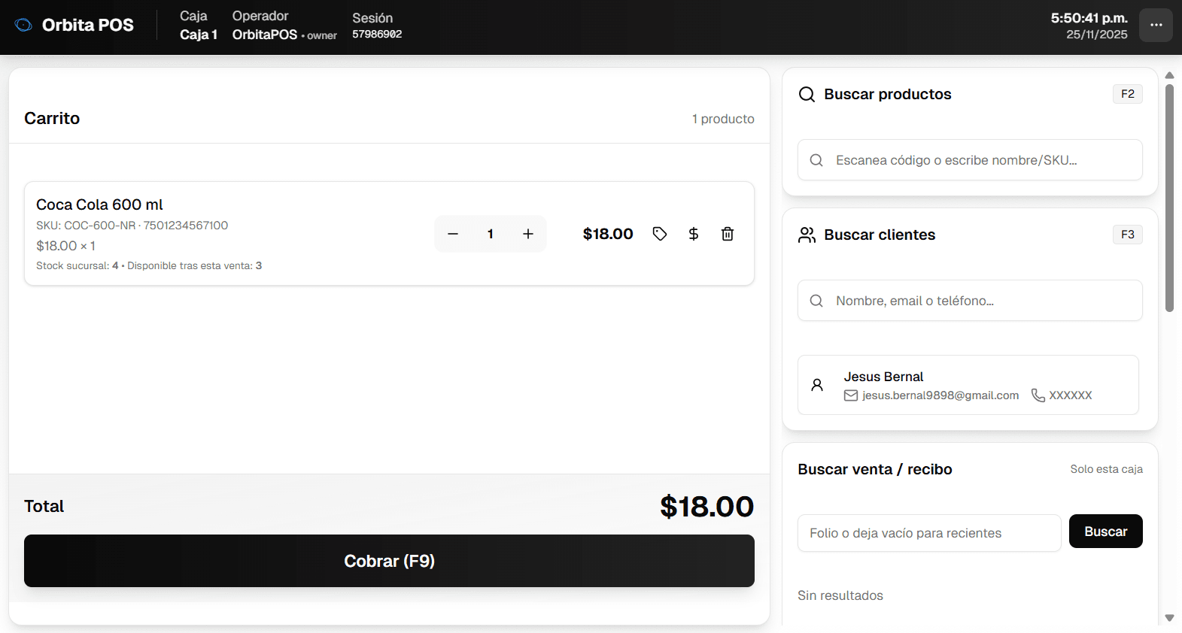
Task: Click the discount tag icon on Coca Cola
Action: pyautogui.click(x=660, y=234)
